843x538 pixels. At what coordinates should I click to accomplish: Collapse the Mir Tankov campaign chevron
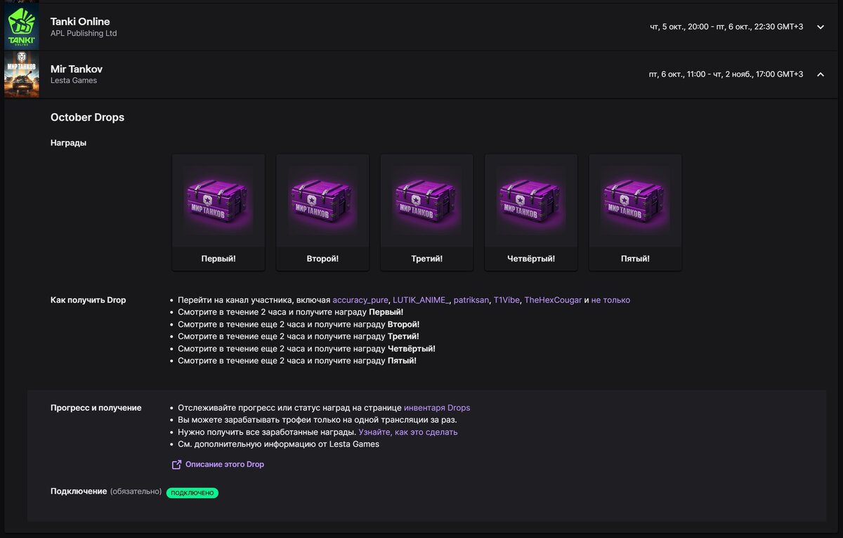point(820,74)
